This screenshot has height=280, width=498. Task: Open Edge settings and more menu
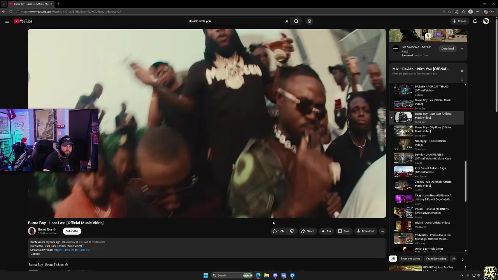point(478,12)
